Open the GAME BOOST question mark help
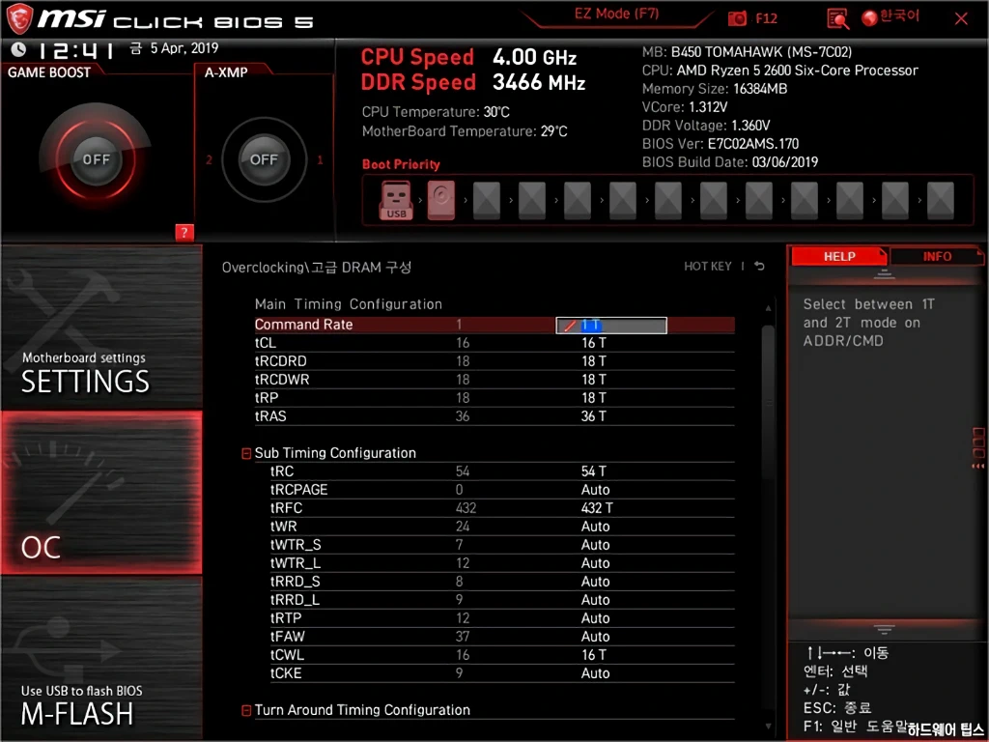 pos(184,232)
